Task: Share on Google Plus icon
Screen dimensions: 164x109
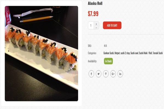Action: 113,74
